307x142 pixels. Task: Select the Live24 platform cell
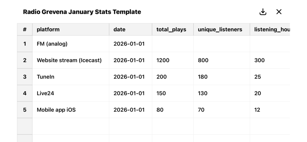[x=71, y=93]
